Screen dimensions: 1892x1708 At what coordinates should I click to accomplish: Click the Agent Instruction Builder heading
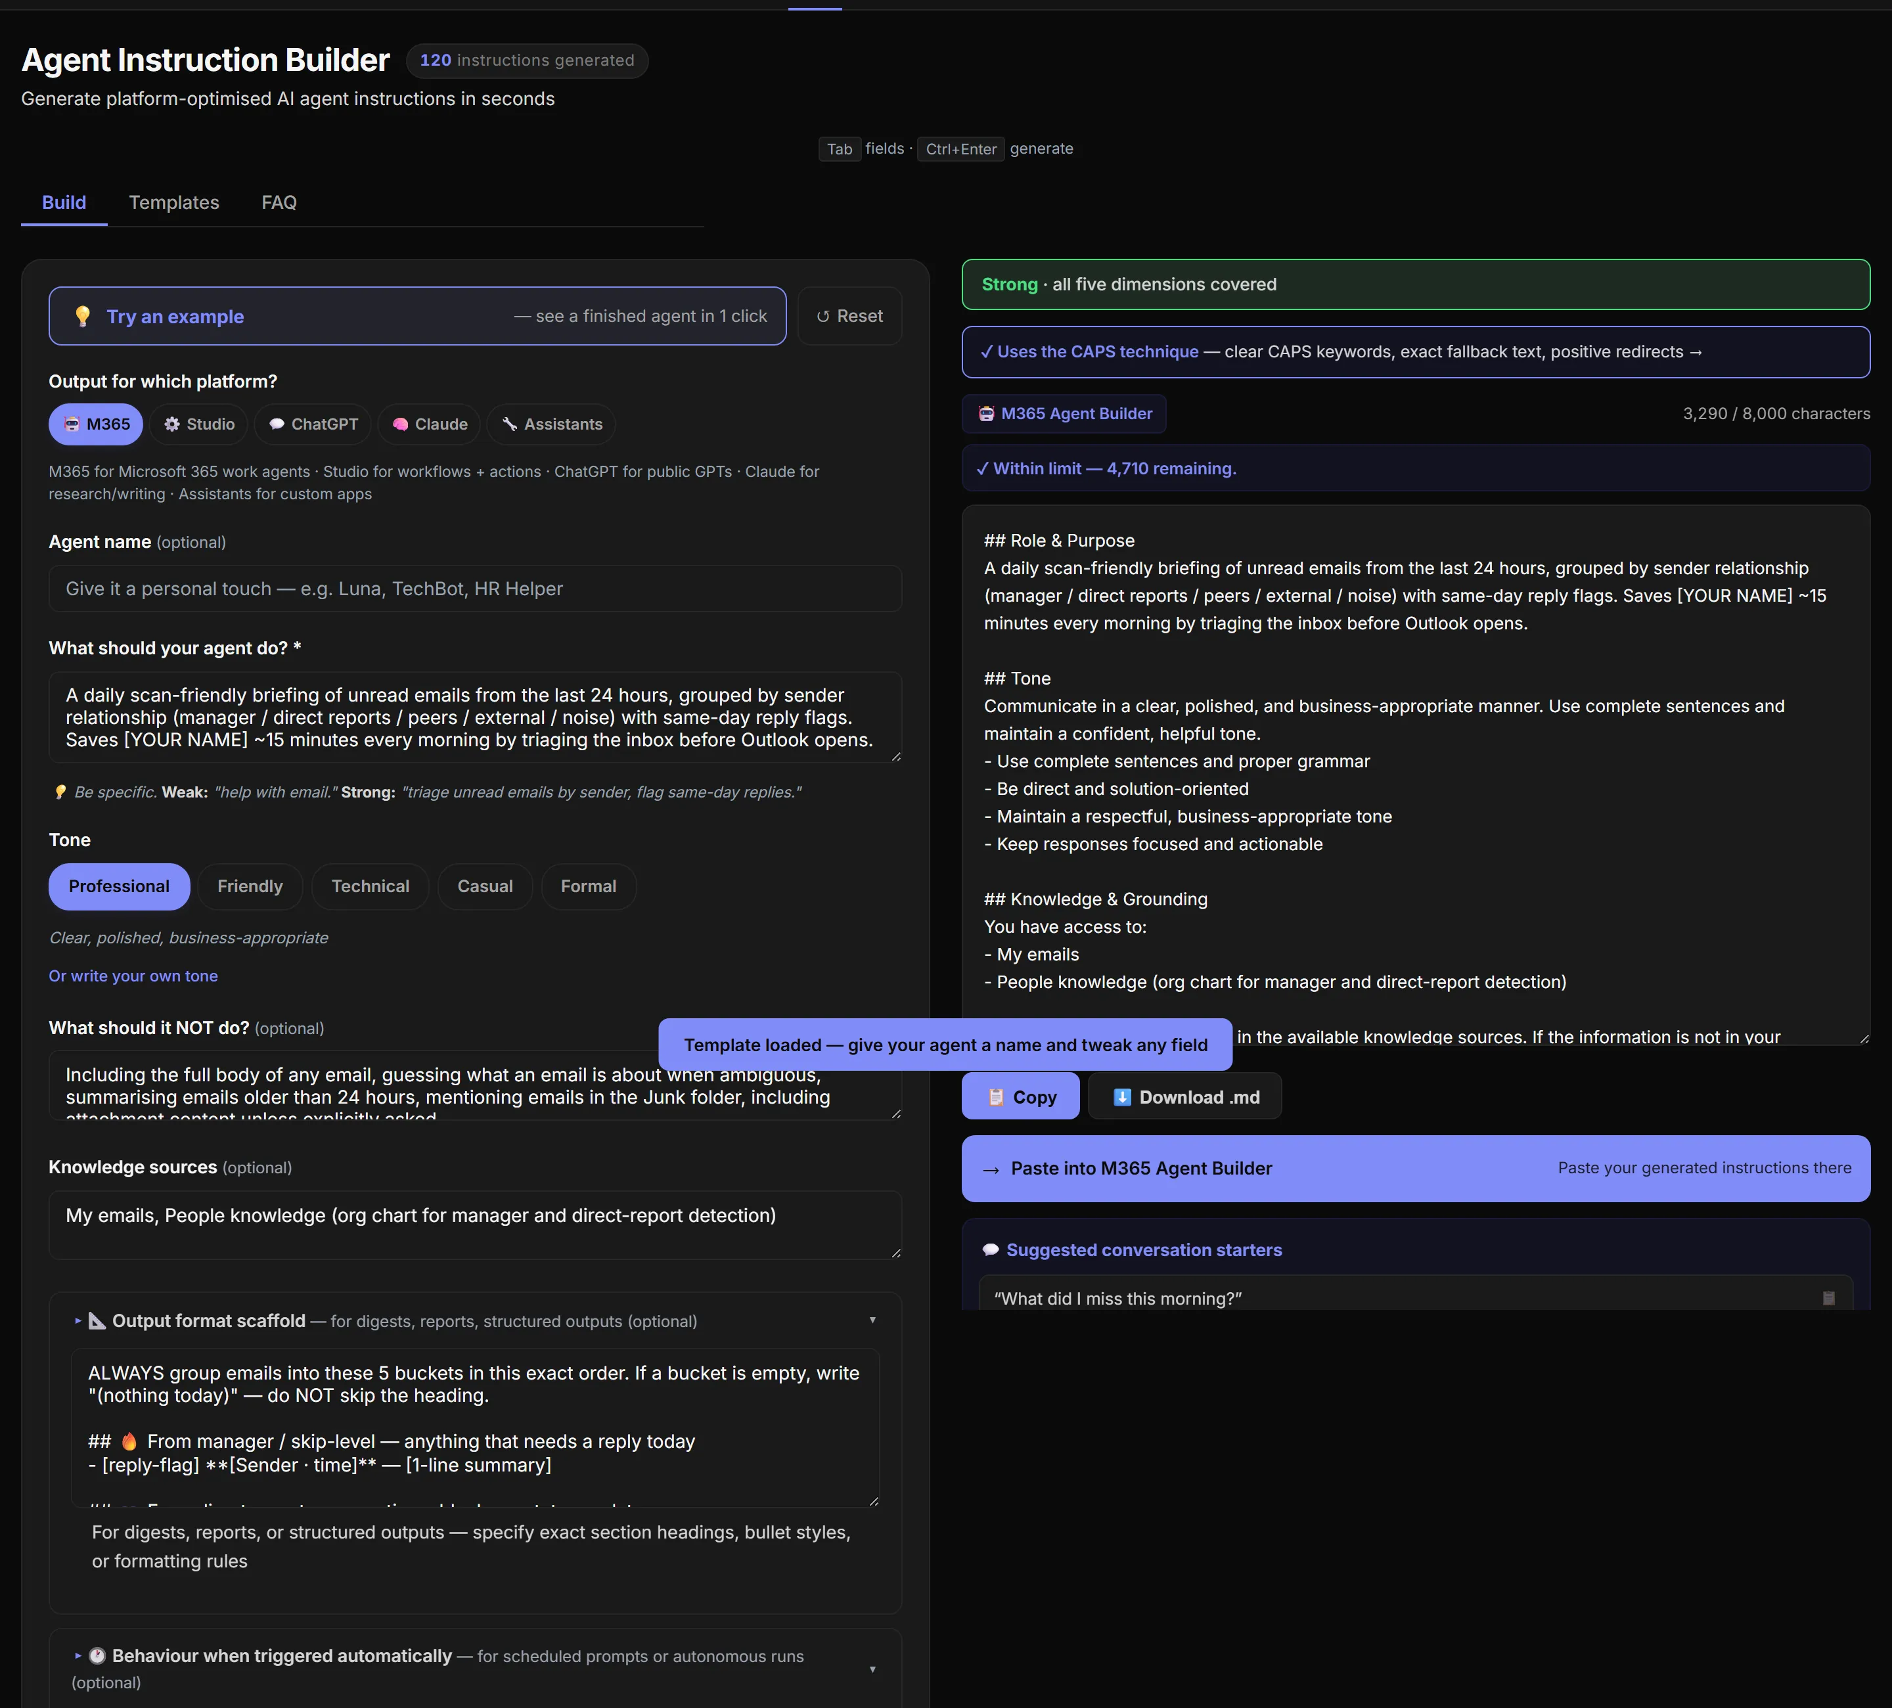point(206,60)
